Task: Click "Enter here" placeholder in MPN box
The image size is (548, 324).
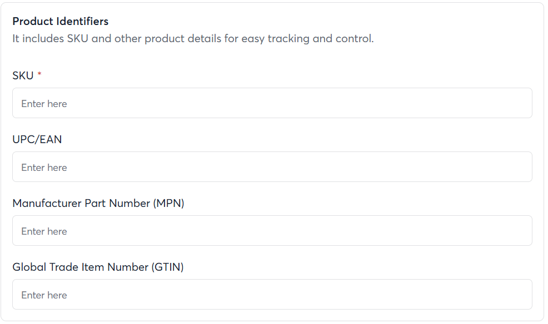Action: (x=44, y=231)
